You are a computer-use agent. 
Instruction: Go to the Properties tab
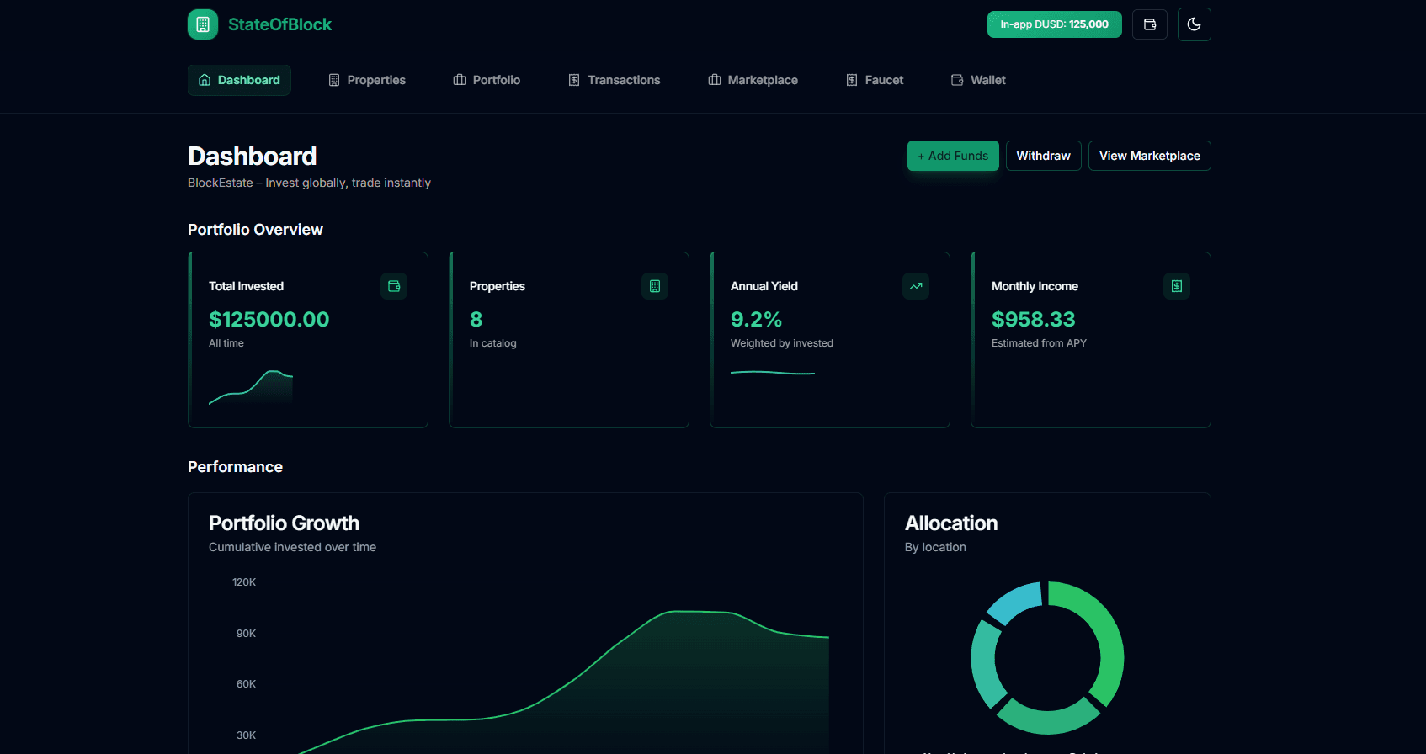[367, 80]
